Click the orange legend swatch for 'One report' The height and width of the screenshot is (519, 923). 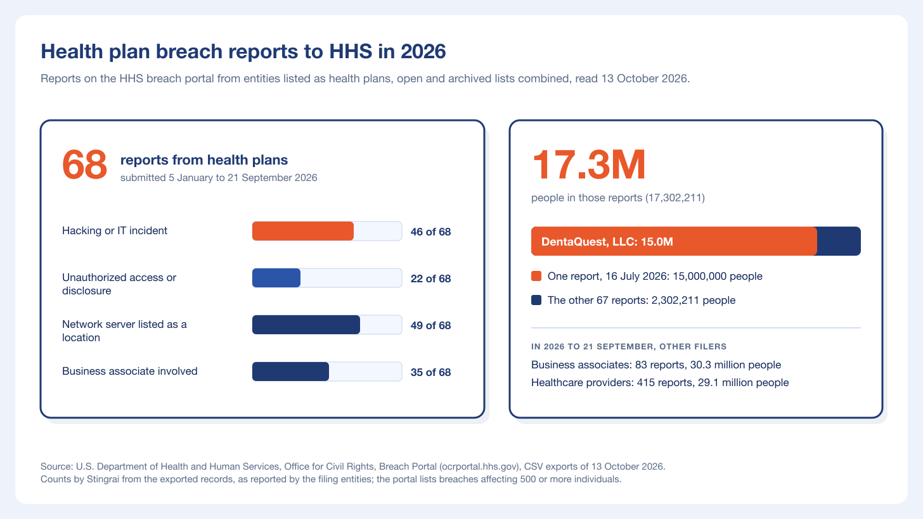tap(536, 277)
